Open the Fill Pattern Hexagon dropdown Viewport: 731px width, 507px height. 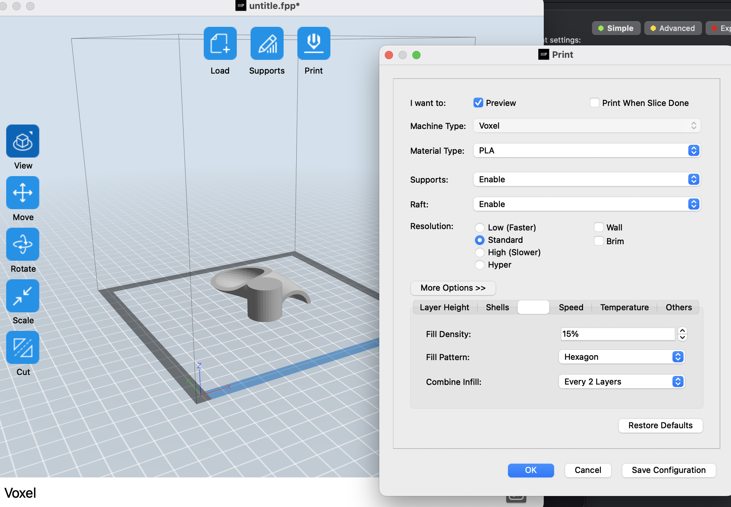(622, 357)
